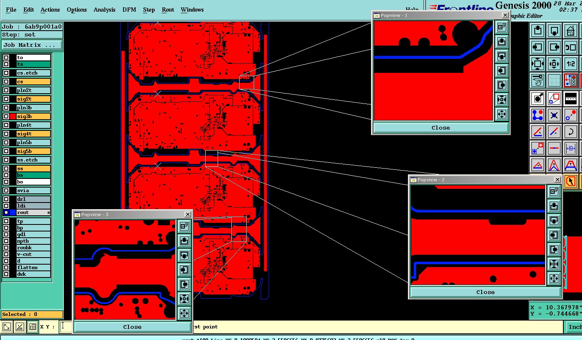Select the bs layer name

point(33,175)
